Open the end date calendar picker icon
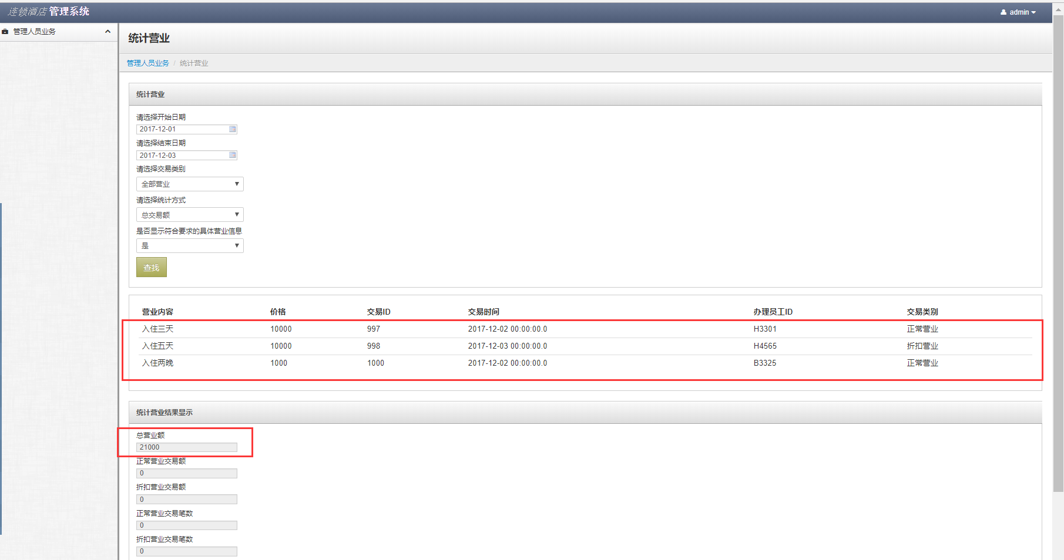The width and height of the screenshot is (1064, 560). (233, 155)
